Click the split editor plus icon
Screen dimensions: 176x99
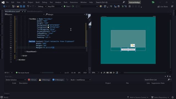click(x=87, y=14)
